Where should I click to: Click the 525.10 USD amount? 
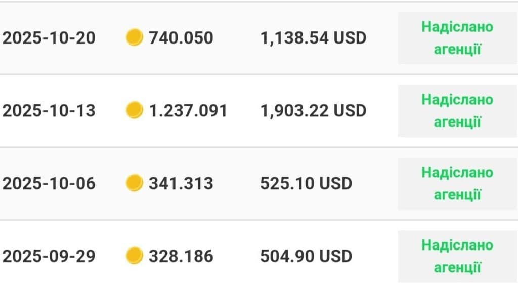[x=306, y=183]
